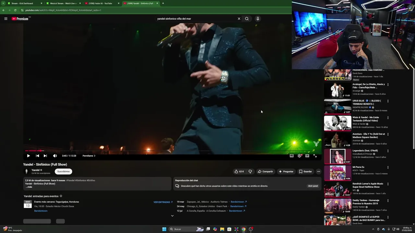Open File Explorer from taskbar
The height and width of the screenshot is (233, 415).
[222, 229]
